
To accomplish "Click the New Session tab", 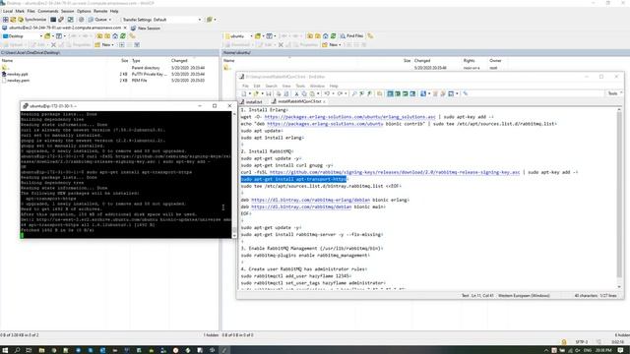I will coord(146,29).
